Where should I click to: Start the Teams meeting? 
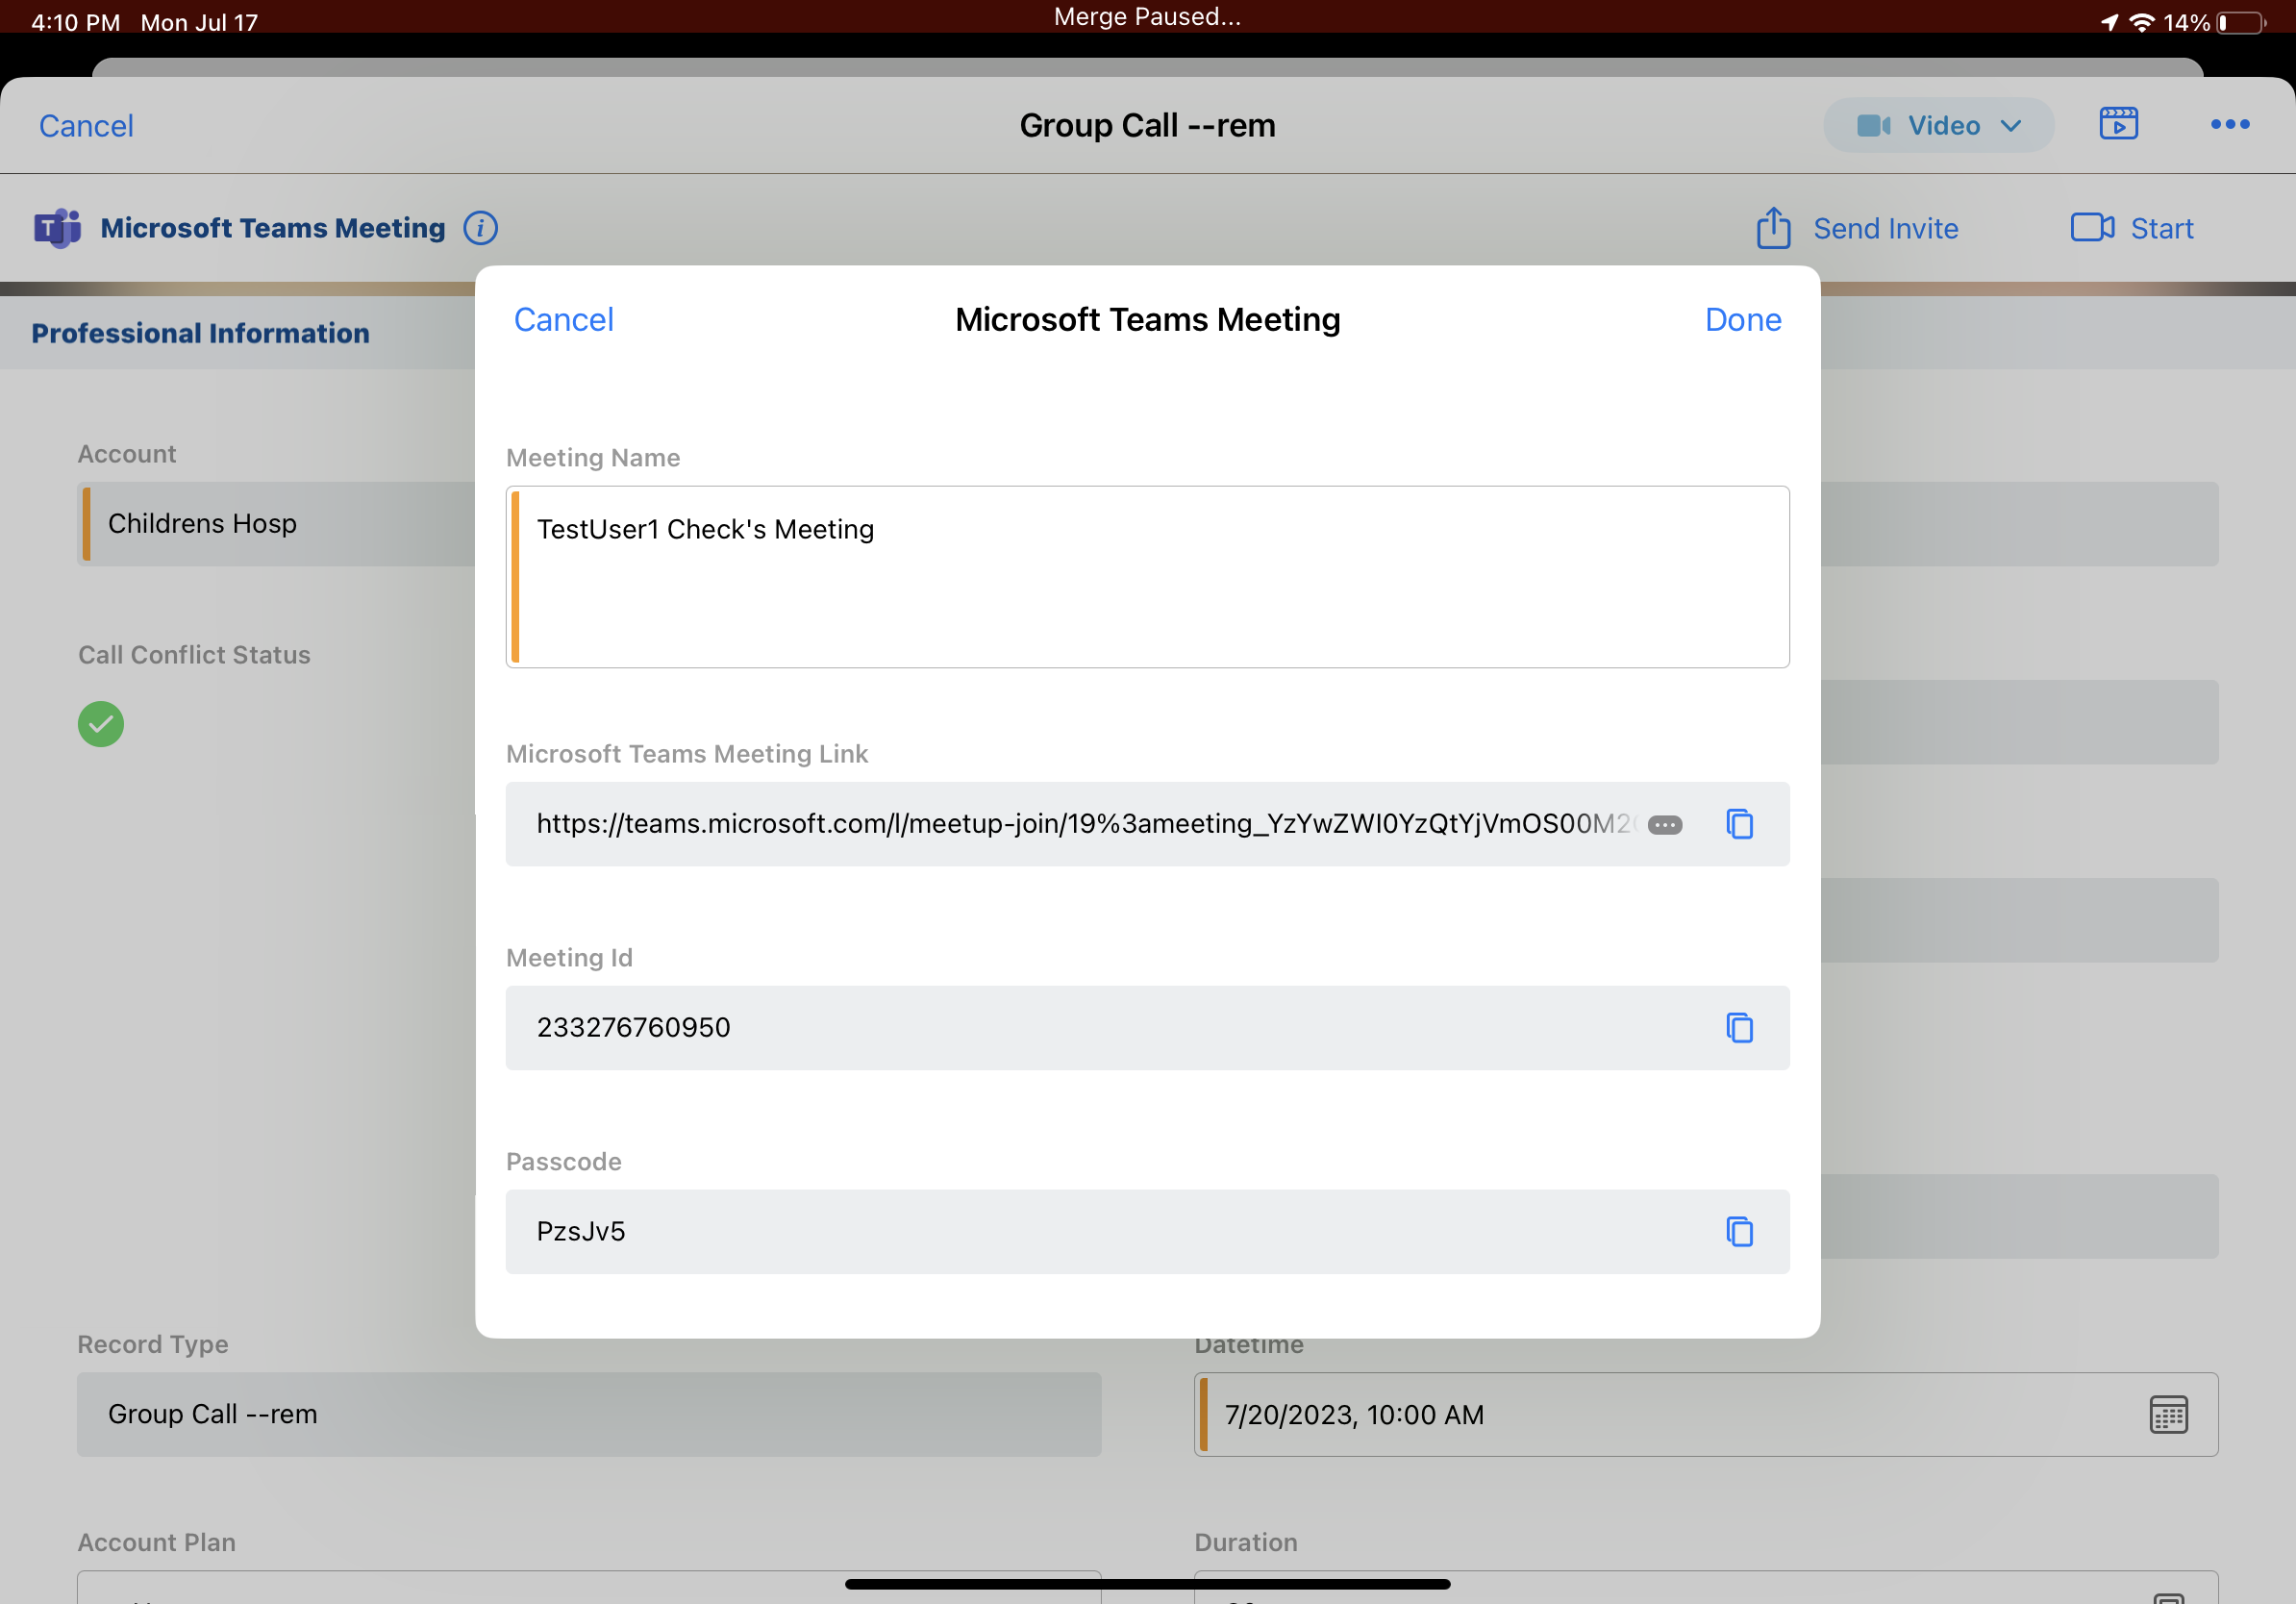pos(2132,228)
